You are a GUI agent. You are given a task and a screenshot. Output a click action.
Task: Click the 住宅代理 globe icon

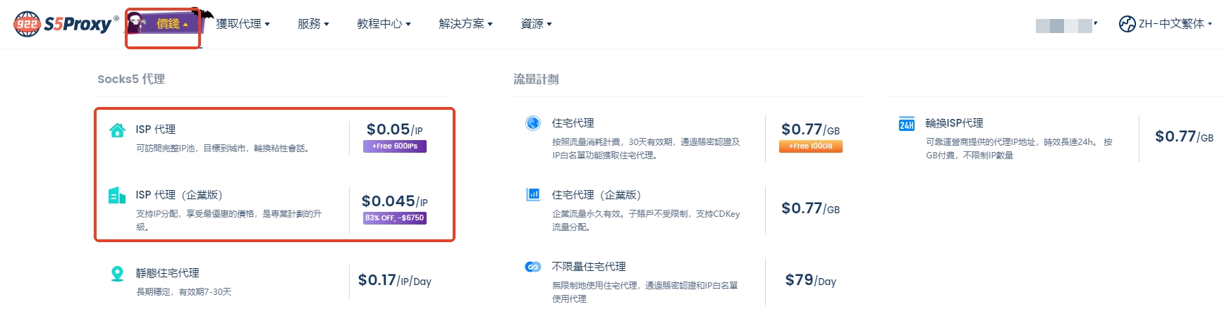[533, 123]
